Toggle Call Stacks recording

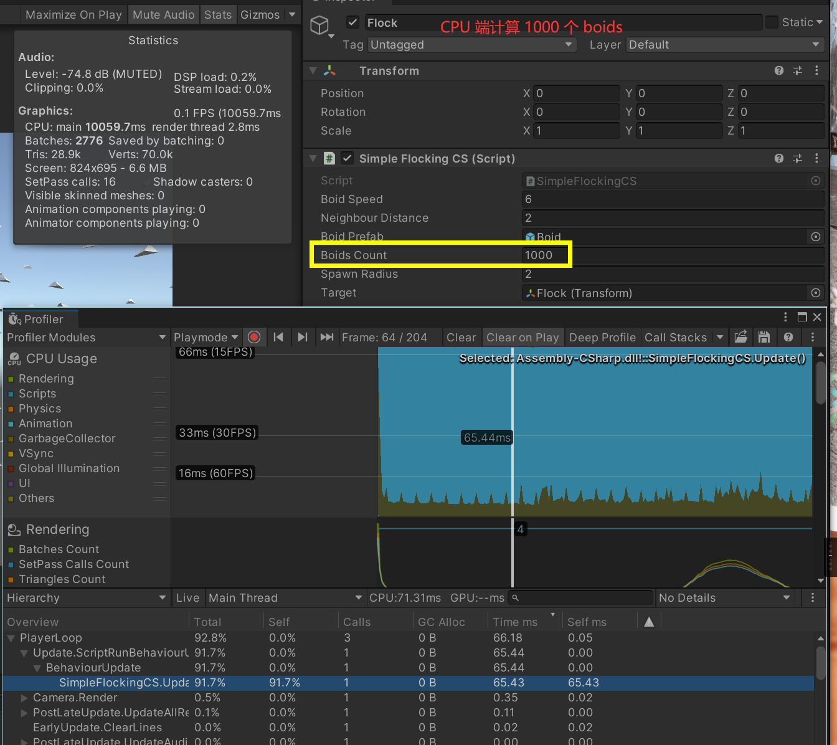676,337
